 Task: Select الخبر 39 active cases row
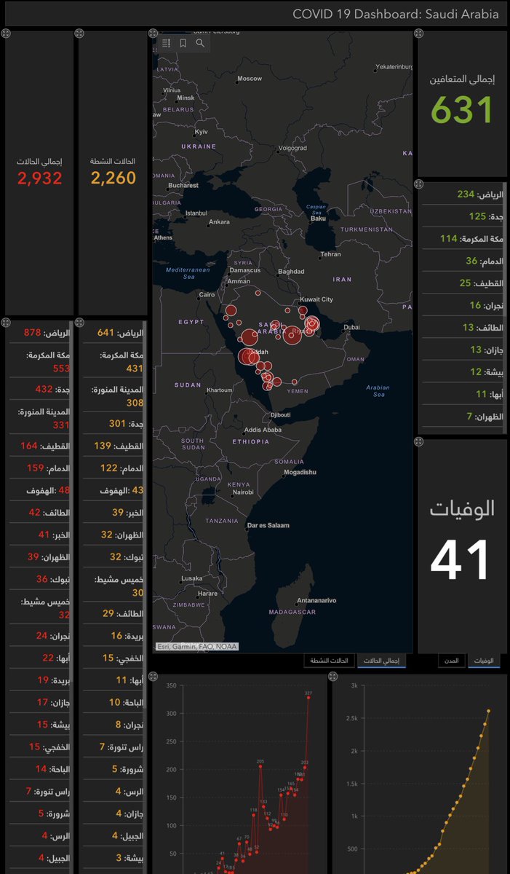tap(113, 513)
